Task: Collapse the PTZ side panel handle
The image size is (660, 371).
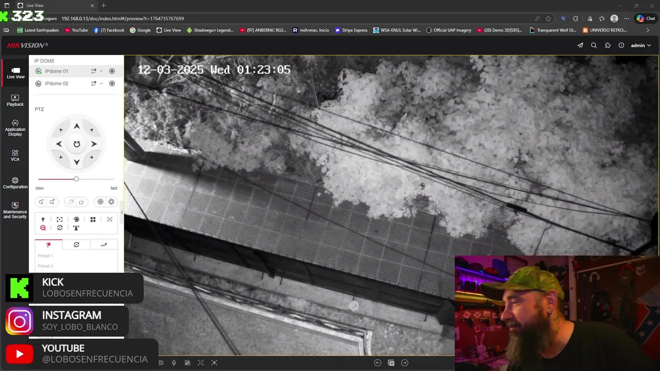Action: tap(122, 212)
